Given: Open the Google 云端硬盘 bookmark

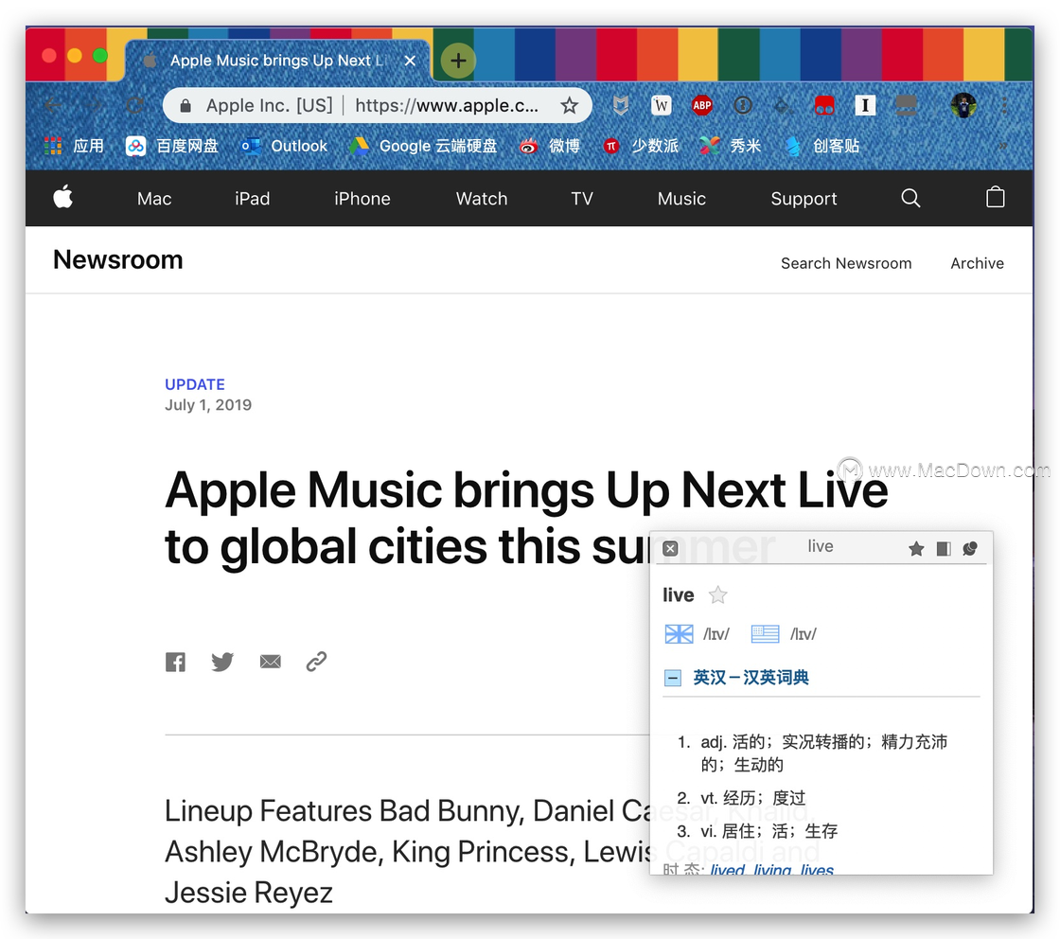Looking at the screenshot, I should 423,146.
